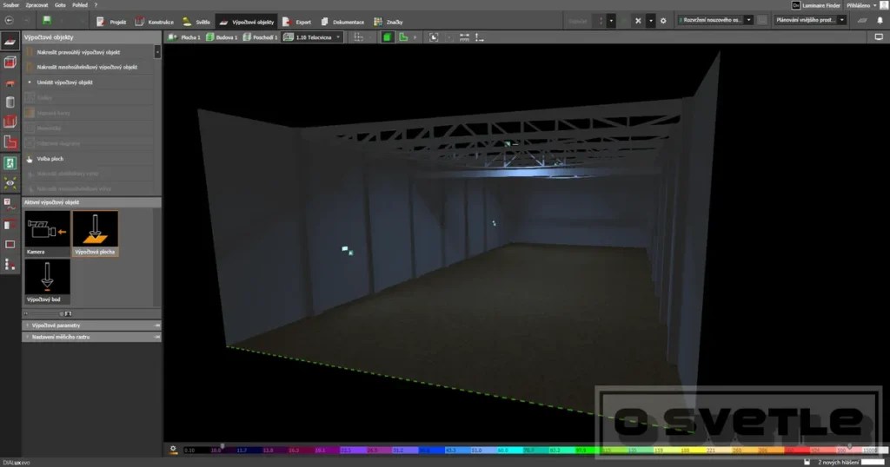The width and height of the screenshot is (890, 467).
Task: Select the emergency exit sign sidebar tool
Action: pos(10,163)
